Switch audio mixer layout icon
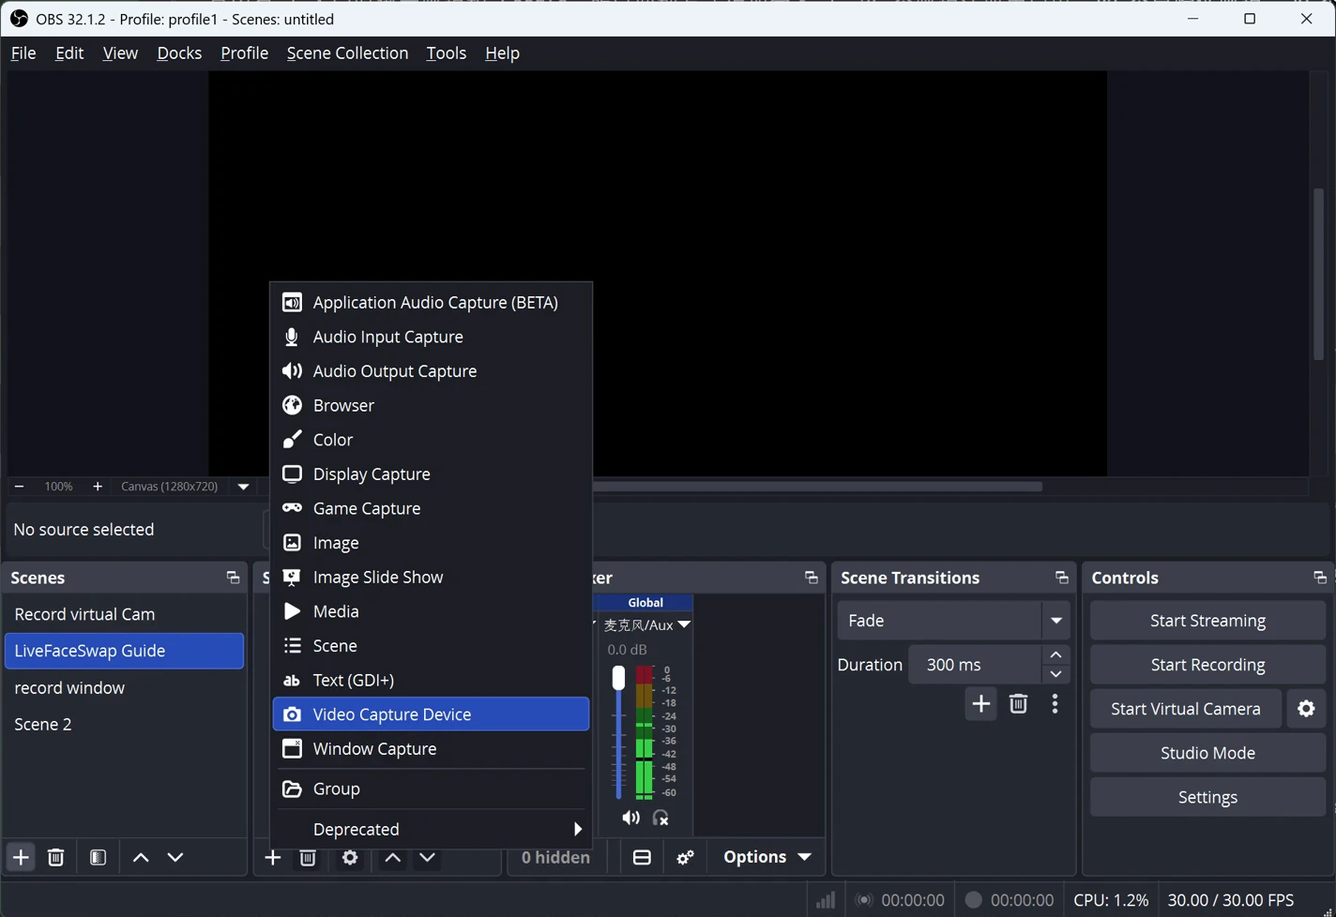This screenshot has width=1336, height=917. click(642, 857)
